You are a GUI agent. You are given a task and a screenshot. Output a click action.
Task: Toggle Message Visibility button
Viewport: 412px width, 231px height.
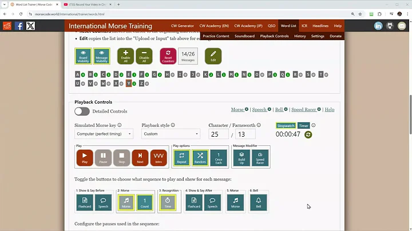click(x=101, y=56)
